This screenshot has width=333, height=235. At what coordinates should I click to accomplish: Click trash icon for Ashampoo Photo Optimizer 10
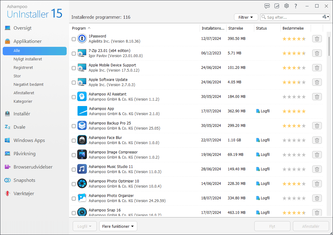(x=317, y=184)
